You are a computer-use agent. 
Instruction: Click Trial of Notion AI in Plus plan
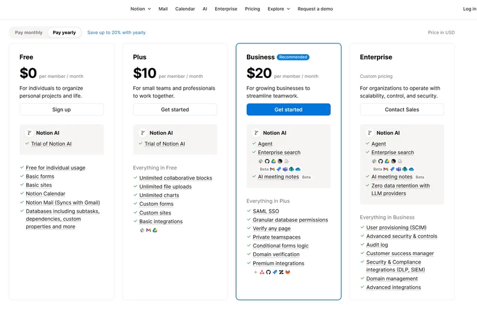click(165, 144)
